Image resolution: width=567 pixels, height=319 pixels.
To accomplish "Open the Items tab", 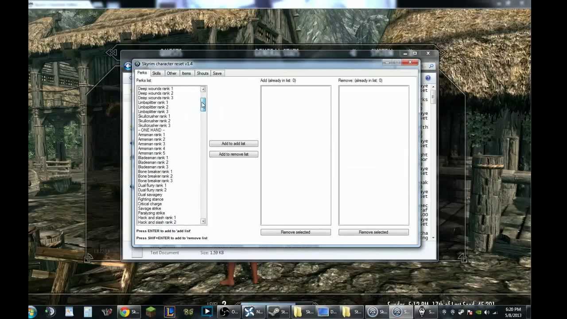I will [186, 73].
